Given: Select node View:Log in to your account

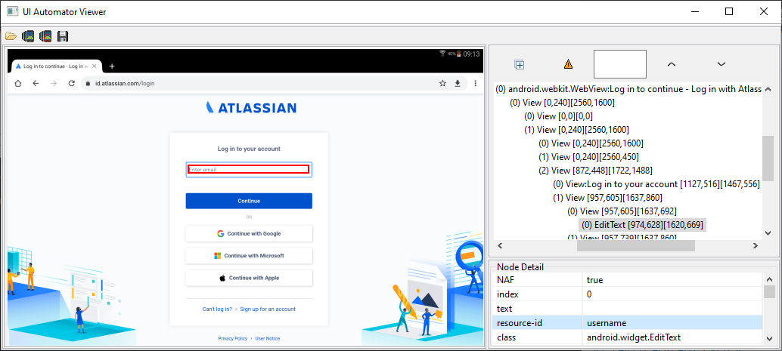Looking at the screenshot, I should 656,184.
